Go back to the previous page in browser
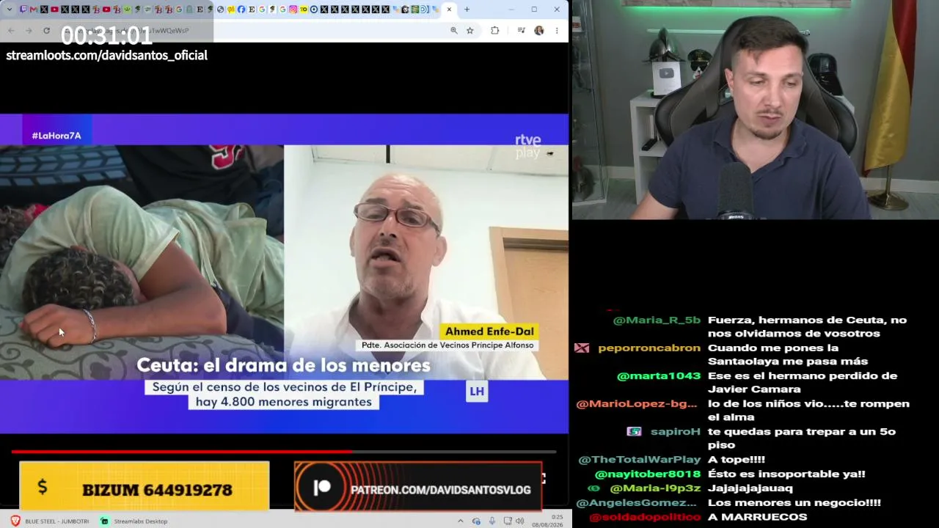Image resolution: width=939 pixels, height=528 pixels. (11, 31)
